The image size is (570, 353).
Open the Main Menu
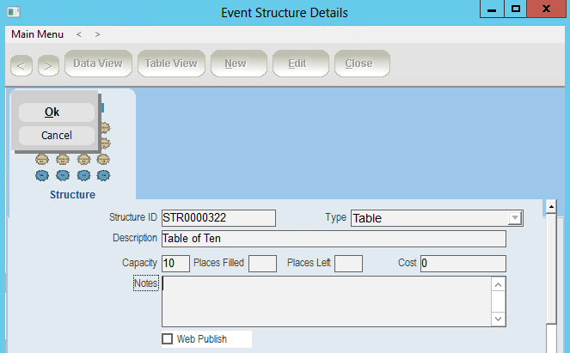37,34
